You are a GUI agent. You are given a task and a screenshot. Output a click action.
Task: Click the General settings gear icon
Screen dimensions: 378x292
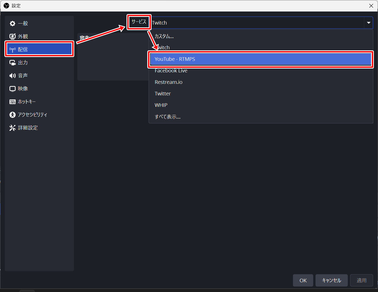[x=13, y=24]
